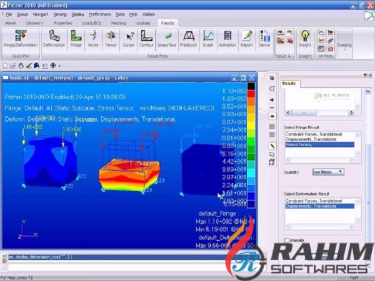Viewport: 375px width, 281px height.
Task: Click the equals icon in vertical toolbar
Action: click(x=272, y=116)
